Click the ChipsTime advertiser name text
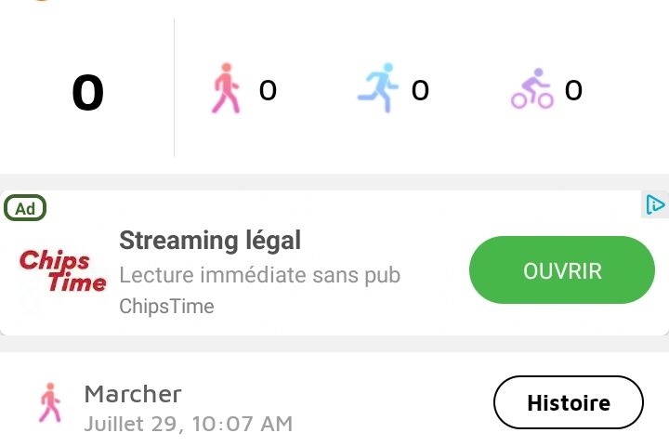Screen dimensions: 669x446 [x=166, y=306]
